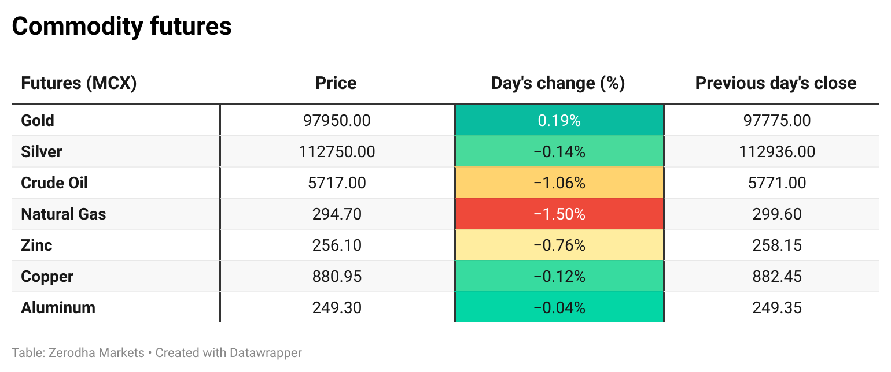Select Silver's previous close 112936.00
Viewport: 891px width, 372px height.
click(x=777, y=152)
